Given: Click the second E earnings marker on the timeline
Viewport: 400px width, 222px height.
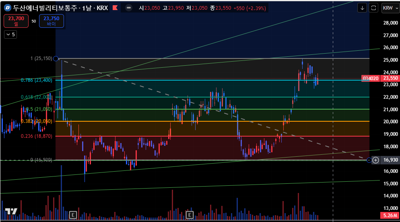Looking at the screenshot, I should pos(190,215).
